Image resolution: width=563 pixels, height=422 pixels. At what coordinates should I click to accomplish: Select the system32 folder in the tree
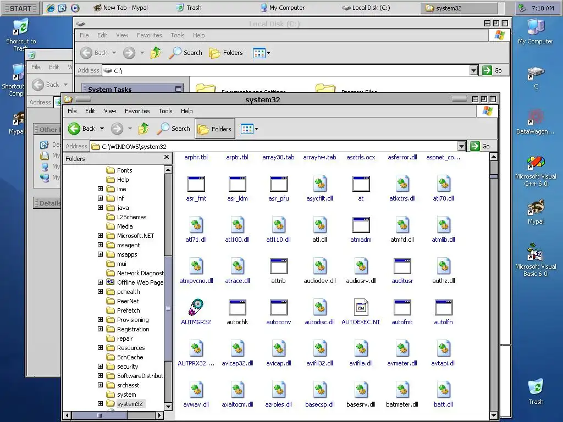125,404
